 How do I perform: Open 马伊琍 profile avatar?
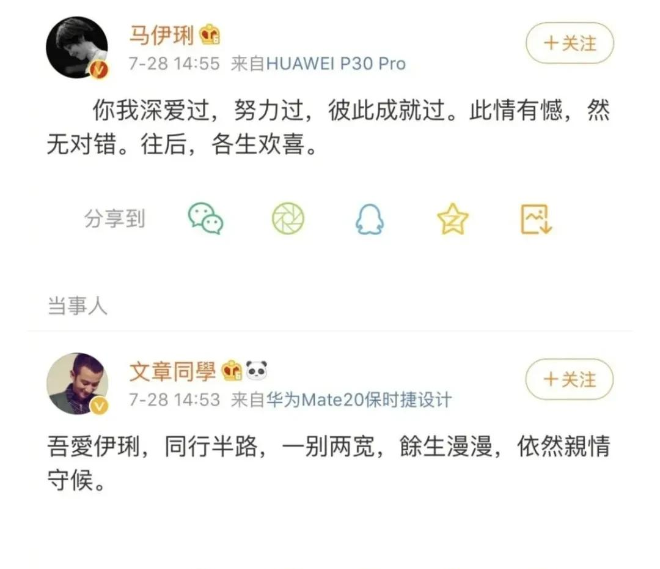(x=77, y=47)
